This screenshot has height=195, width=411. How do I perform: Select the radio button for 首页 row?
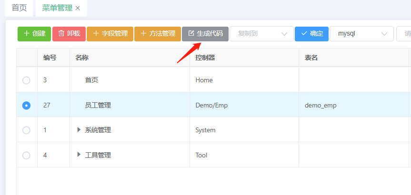[27, 80]
